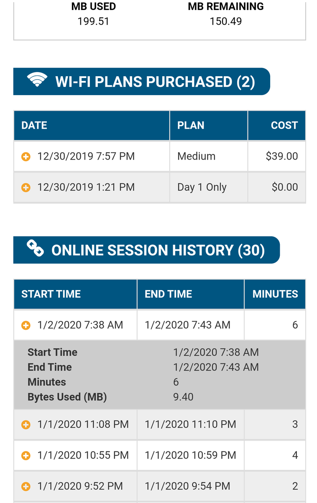The image size is (317, 503).
Task: Click the MINUTES column header
Action: (275, 294)
